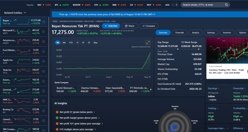Click P/S multiple warning icon
The image size is (248, 132).
point(57,129)
